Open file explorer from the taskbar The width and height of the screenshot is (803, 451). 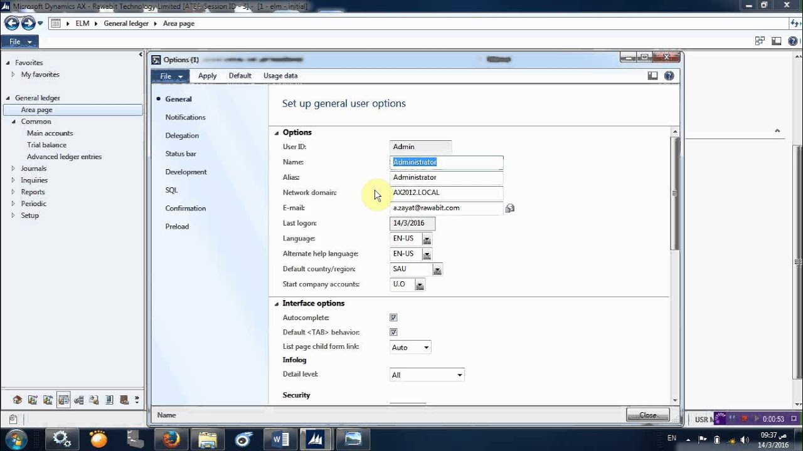(207, 439)
